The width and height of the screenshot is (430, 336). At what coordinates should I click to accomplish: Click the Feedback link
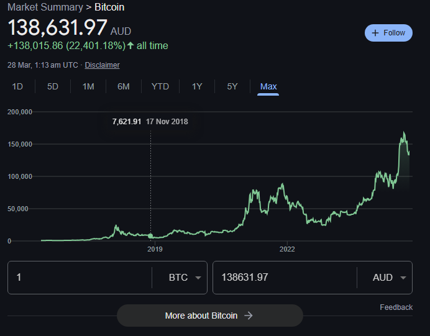[x=396, y=307]
